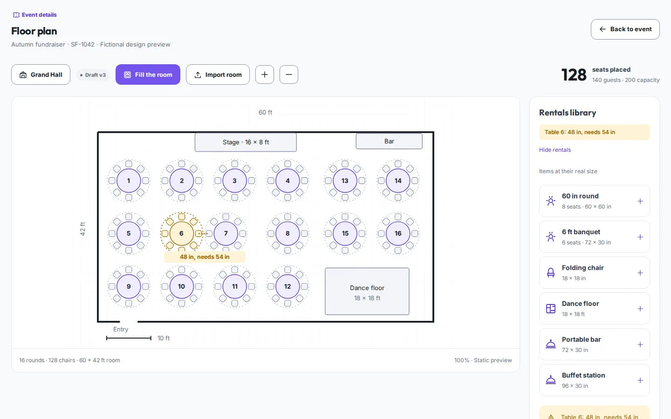Image resolution: width=671 pixels, height=419 pixels.
Task: Click the Table 6 warning banner in Rentals library
Action: pyautogui.click(x=595, y=132)
